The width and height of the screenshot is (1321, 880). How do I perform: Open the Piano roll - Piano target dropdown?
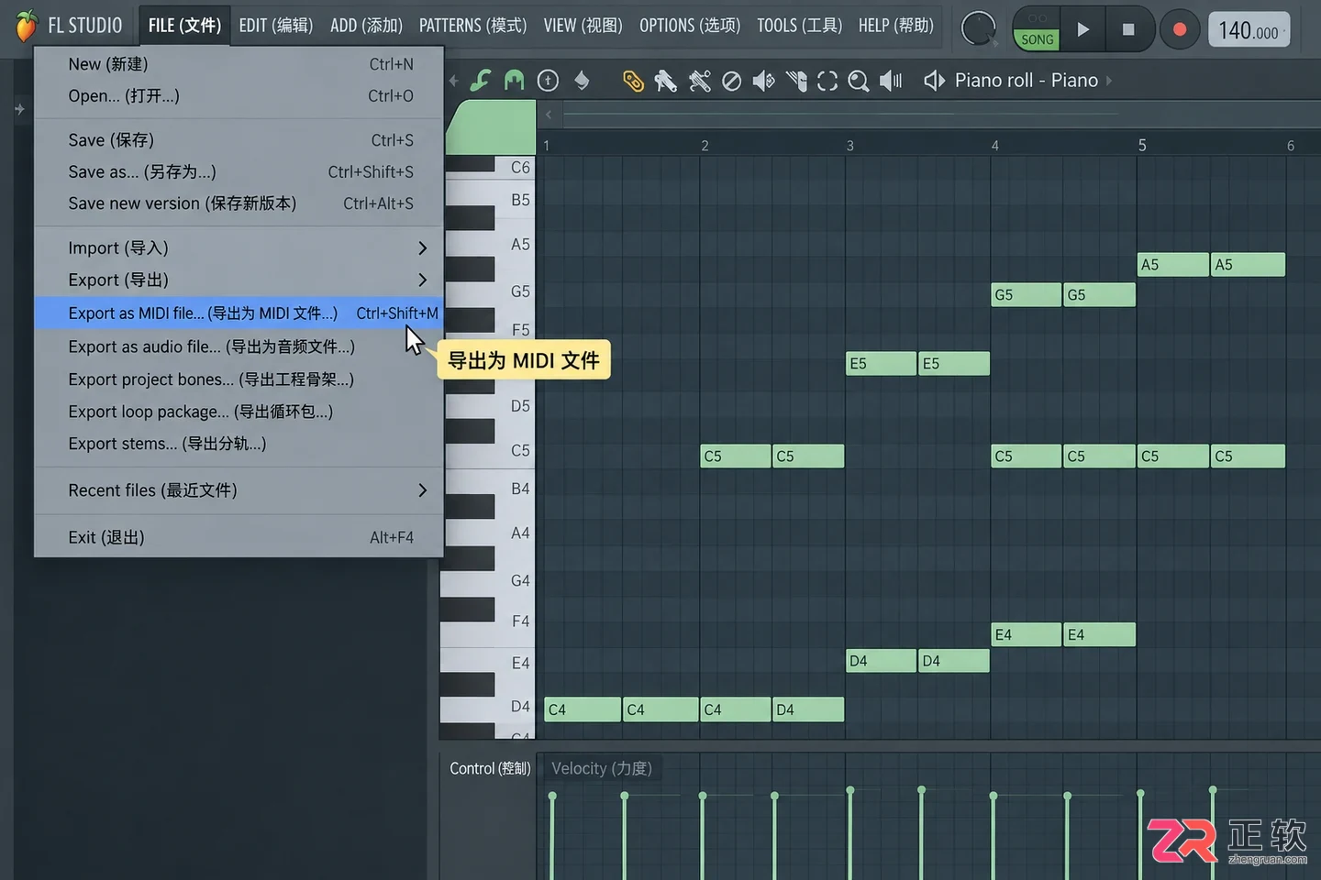pos(1033,81)
